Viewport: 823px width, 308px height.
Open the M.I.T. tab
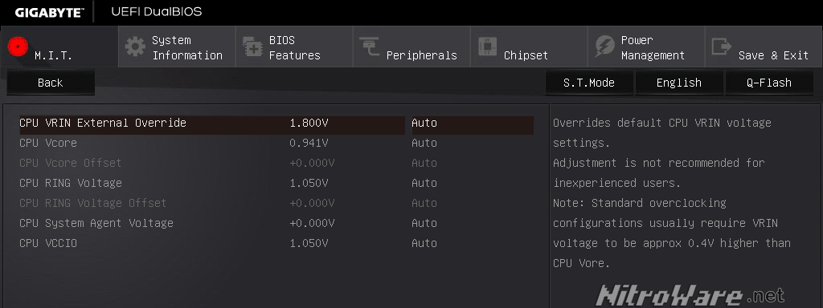click(x=59, y=47)
